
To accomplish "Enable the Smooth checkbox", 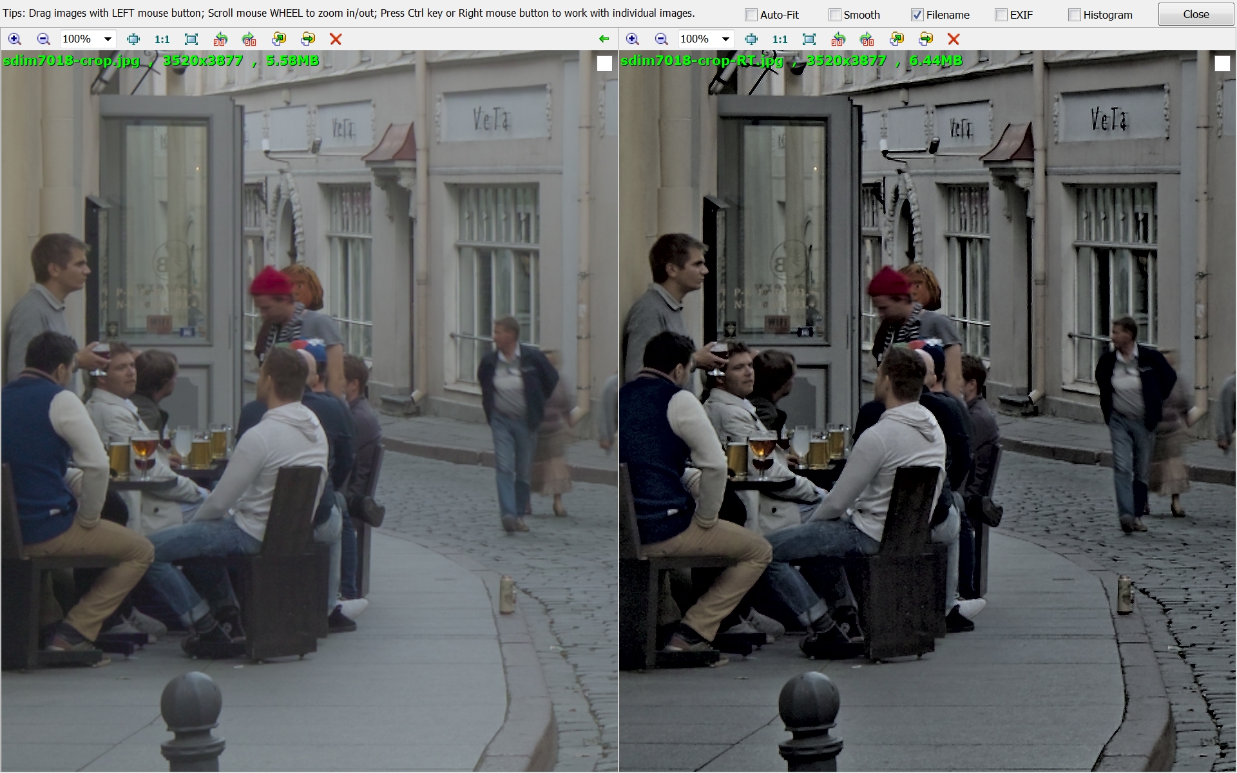I will coord(835,15).
